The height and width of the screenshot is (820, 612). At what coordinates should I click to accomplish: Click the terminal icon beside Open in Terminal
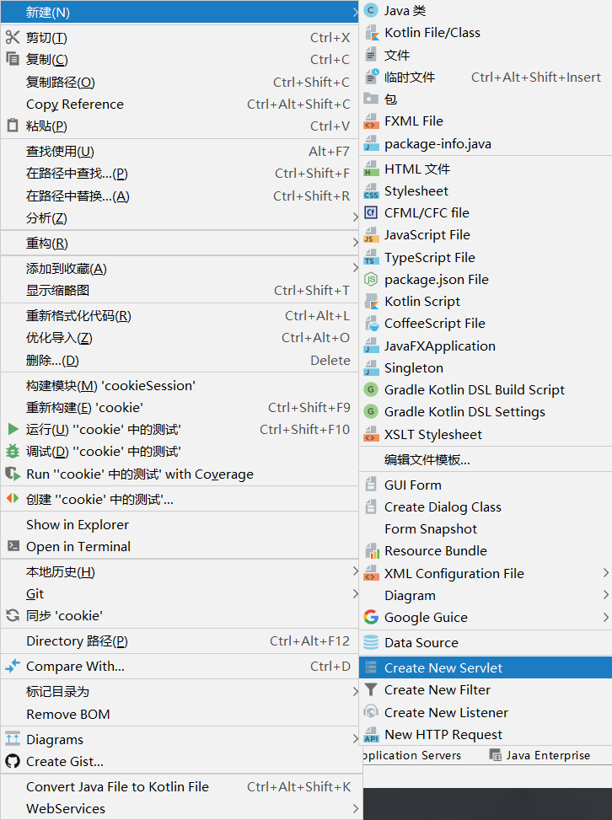13,546
